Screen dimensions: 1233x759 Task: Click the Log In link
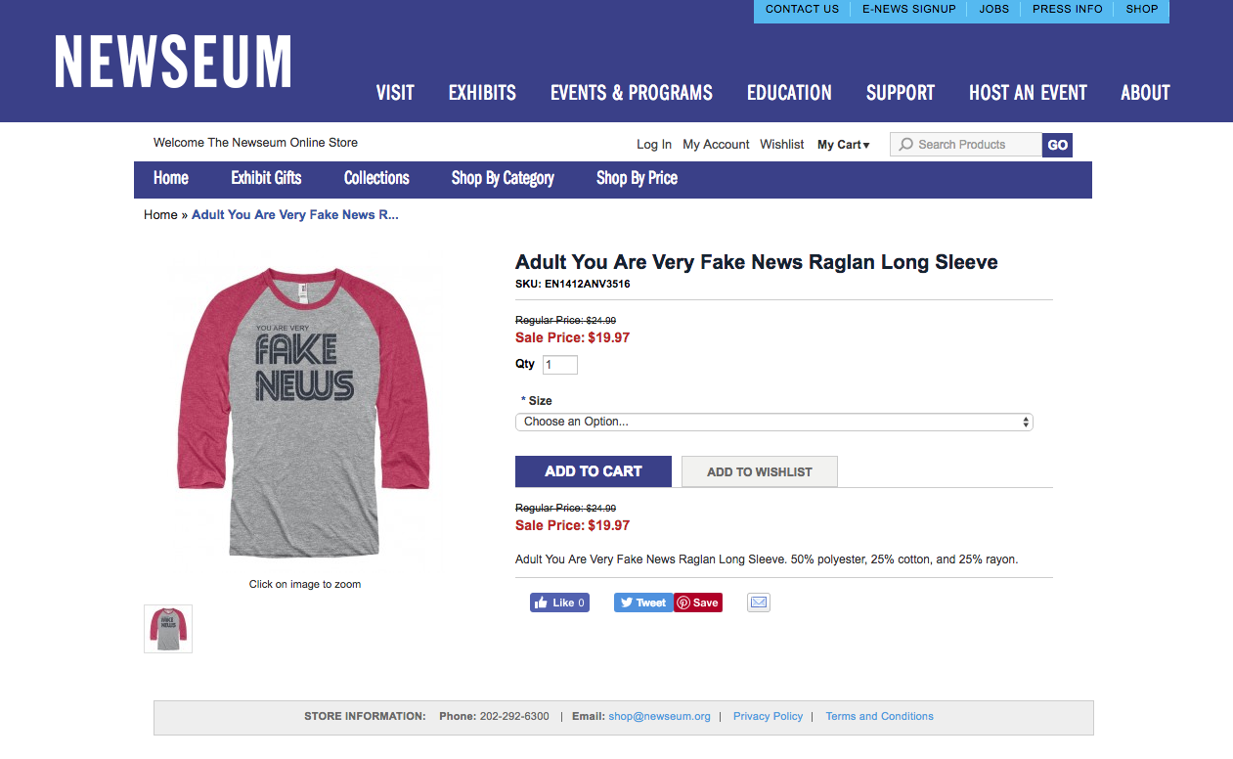click(653, 145)
